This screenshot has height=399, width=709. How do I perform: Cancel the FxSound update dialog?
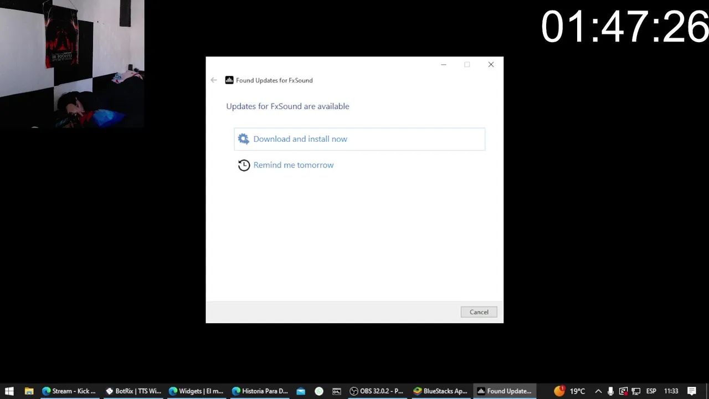click(x=479, y=312)
